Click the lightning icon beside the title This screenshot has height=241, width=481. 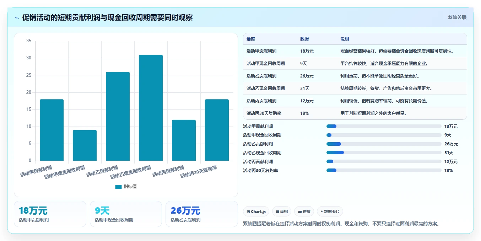[17, 18]
